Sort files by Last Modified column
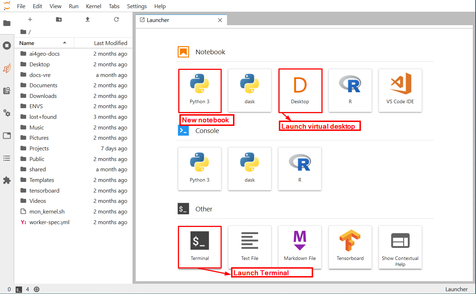The height and width of the screenshot is (294, 476). (x=103, y=43)
